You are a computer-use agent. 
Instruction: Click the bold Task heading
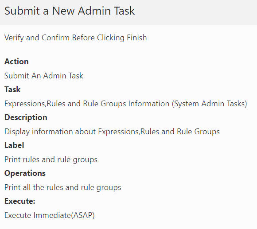[12, 89]
